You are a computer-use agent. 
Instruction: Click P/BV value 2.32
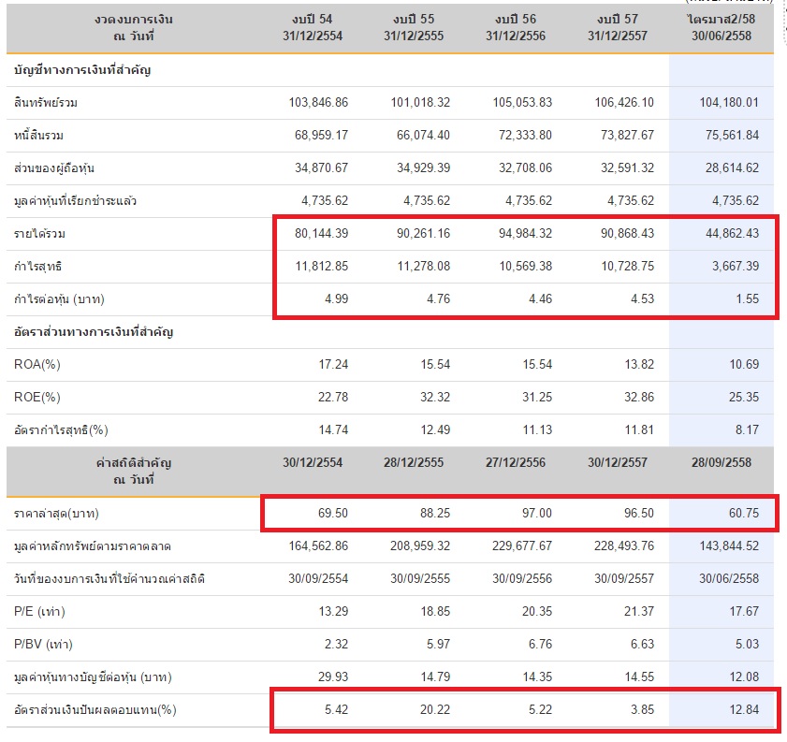point(336,644)
